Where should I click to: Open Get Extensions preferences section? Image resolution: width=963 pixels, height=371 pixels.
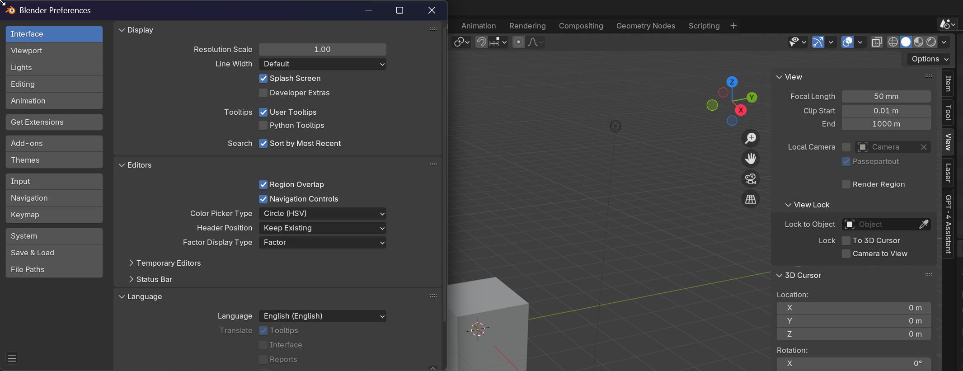pyautogui.click(x=54, y=122)
